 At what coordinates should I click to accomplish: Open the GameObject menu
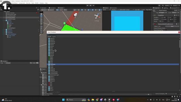14,3
